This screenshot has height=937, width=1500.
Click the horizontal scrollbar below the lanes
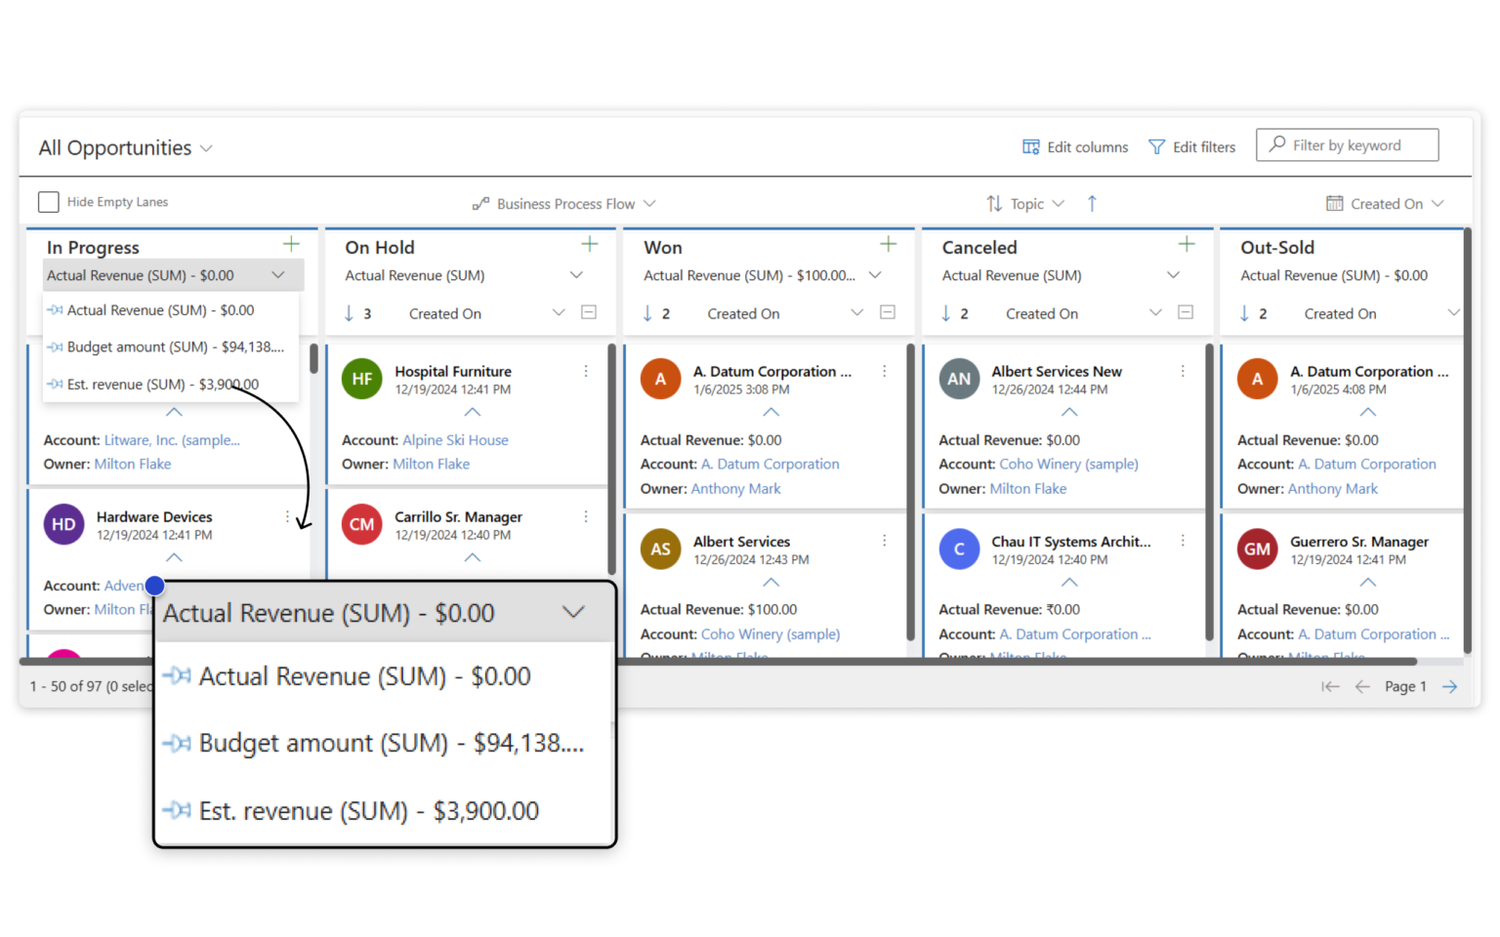718,662
